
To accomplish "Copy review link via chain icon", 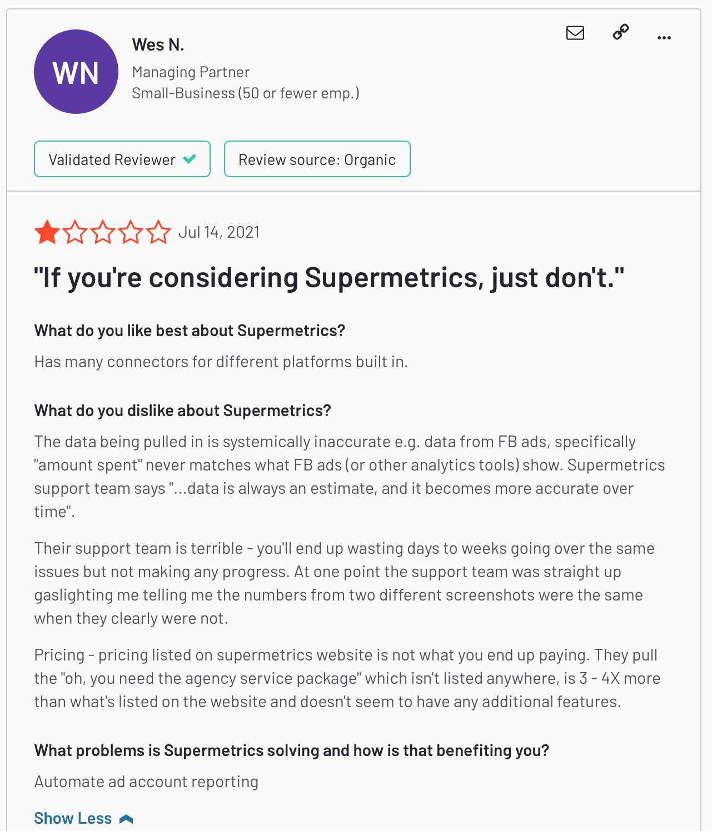I will coord(620,32).
